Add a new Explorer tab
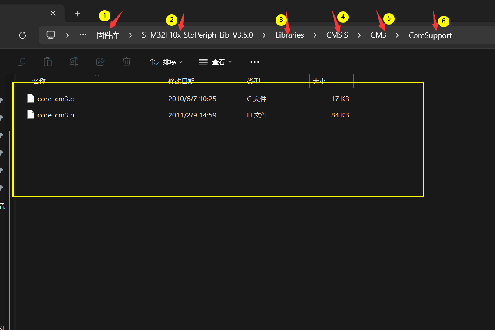This screenshot has height=330, width=495. [78, 14]
